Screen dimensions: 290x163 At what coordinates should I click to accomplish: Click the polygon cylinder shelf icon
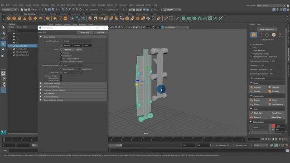(19, 18)
